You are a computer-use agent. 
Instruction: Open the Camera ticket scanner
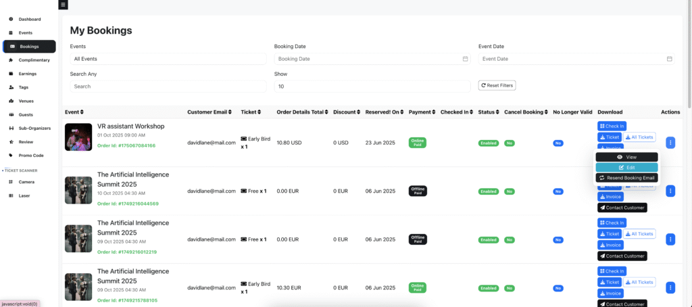(x=26, y=182)
